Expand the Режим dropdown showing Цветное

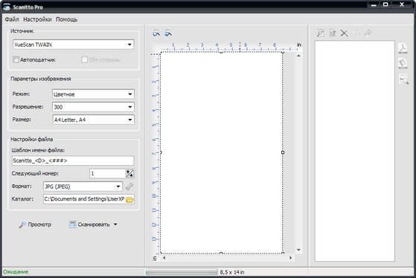pyautogui.click(x=93, y=94)
